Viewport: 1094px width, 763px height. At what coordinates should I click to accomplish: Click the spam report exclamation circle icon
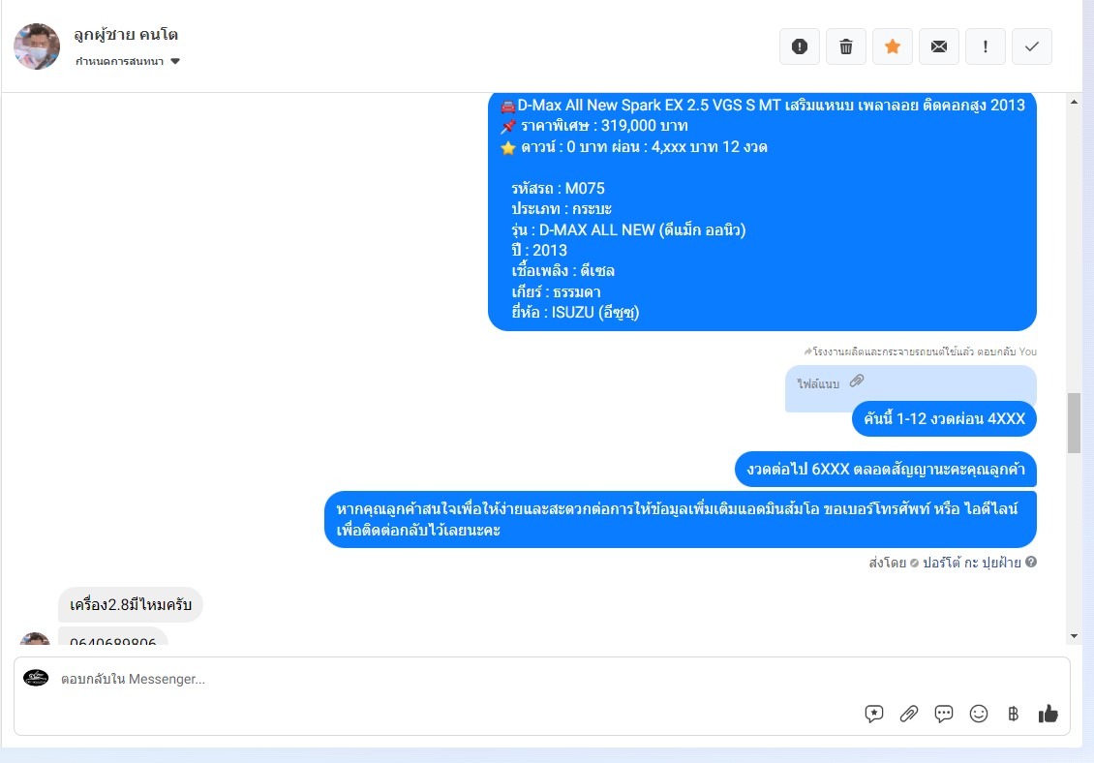coord(800,46)
